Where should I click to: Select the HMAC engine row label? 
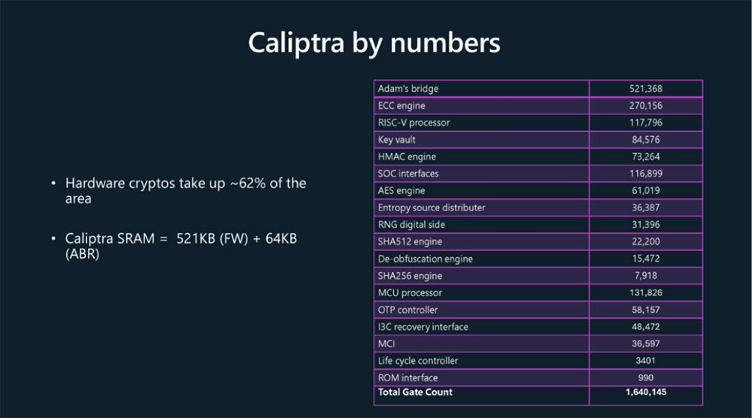coord(407,157)
